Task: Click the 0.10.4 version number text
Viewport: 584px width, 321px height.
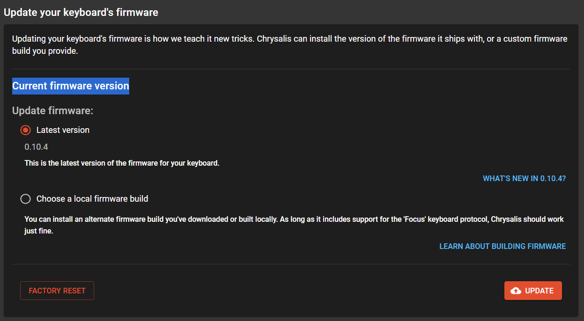Action: 36,146
